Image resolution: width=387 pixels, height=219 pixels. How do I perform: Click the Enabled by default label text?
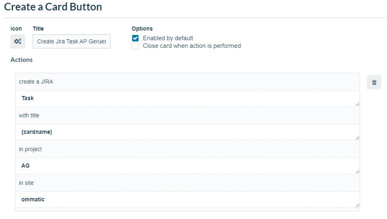click(x=168, y=38)
